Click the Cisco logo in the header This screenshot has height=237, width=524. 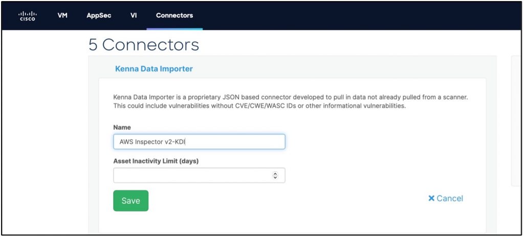pyautogui.click(x=27, y=16)
